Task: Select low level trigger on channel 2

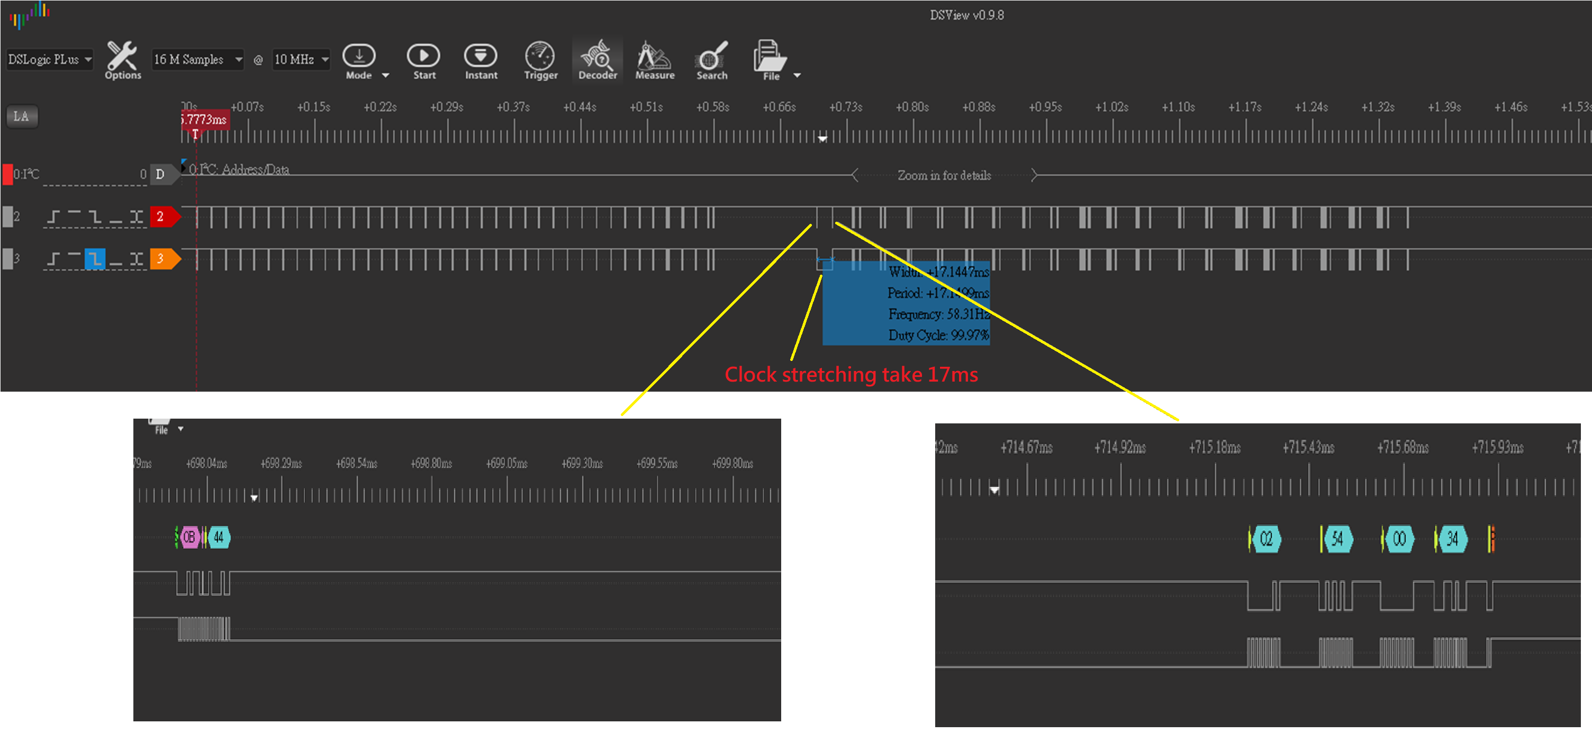Action: coord(115,217)
